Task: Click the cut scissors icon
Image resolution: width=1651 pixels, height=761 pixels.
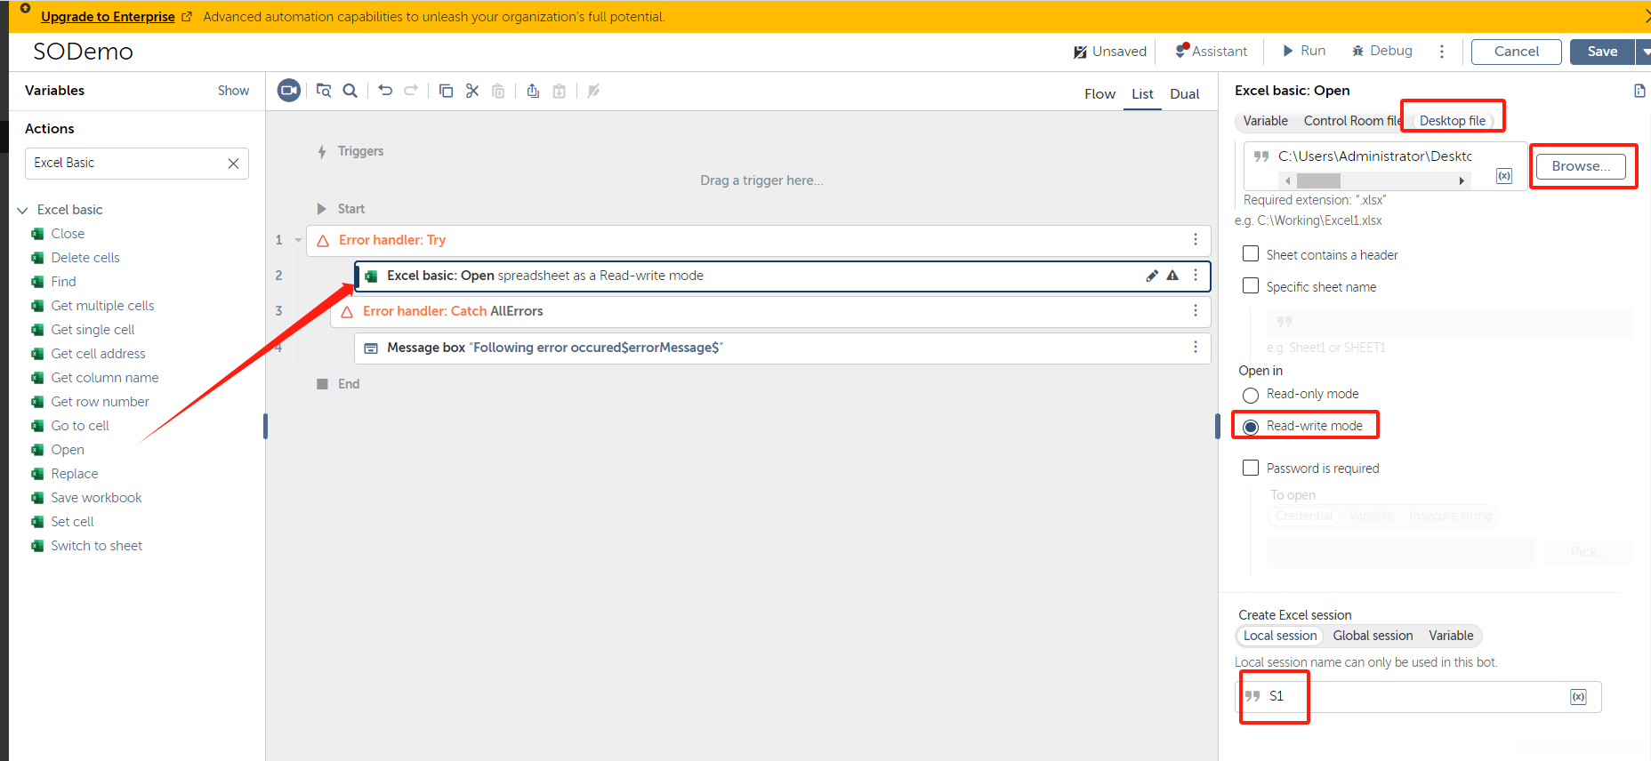Action: pos(472,91)
